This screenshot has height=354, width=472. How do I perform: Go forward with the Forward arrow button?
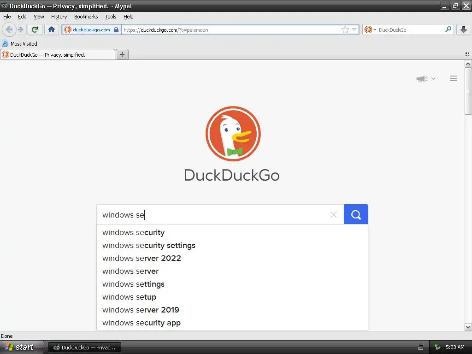pyautogui.click(x=21, y=29)
